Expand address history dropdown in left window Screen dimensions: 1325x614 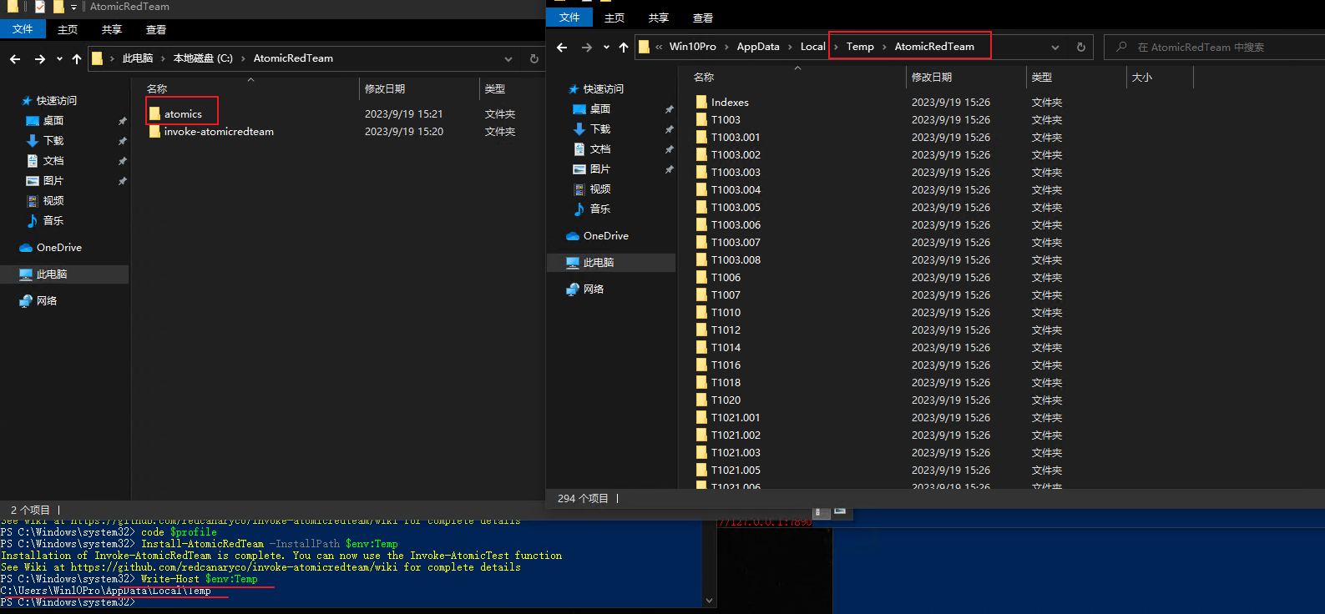[508, 59]
